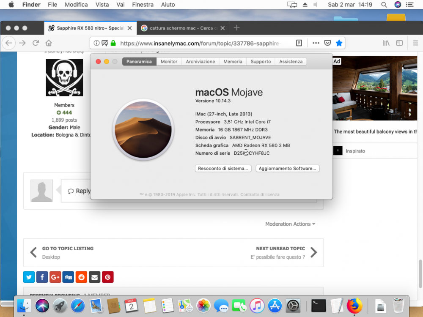Viewport: 423px width, 317px height.
Task: Click the balcony view ad image
Action: 375,88
